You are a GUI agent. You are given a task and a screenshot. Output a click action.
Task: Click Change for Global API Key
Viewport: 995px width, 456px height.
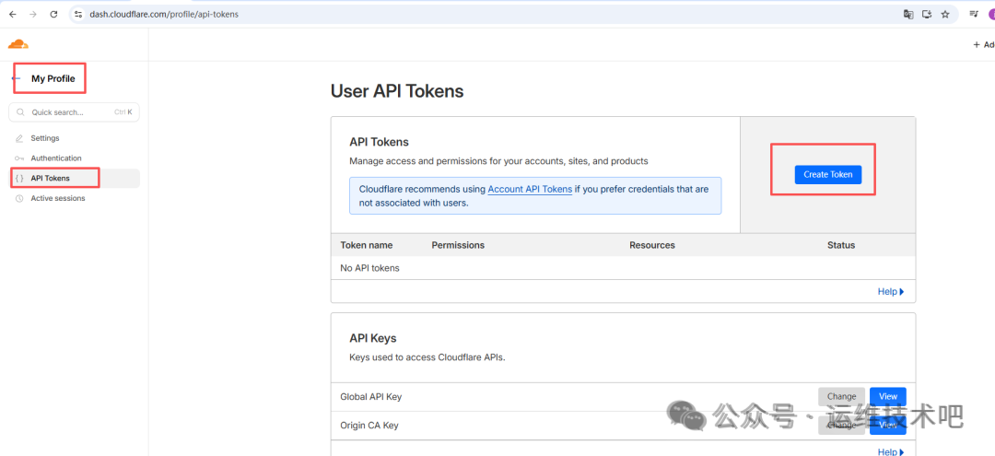[x=841, y=396]
